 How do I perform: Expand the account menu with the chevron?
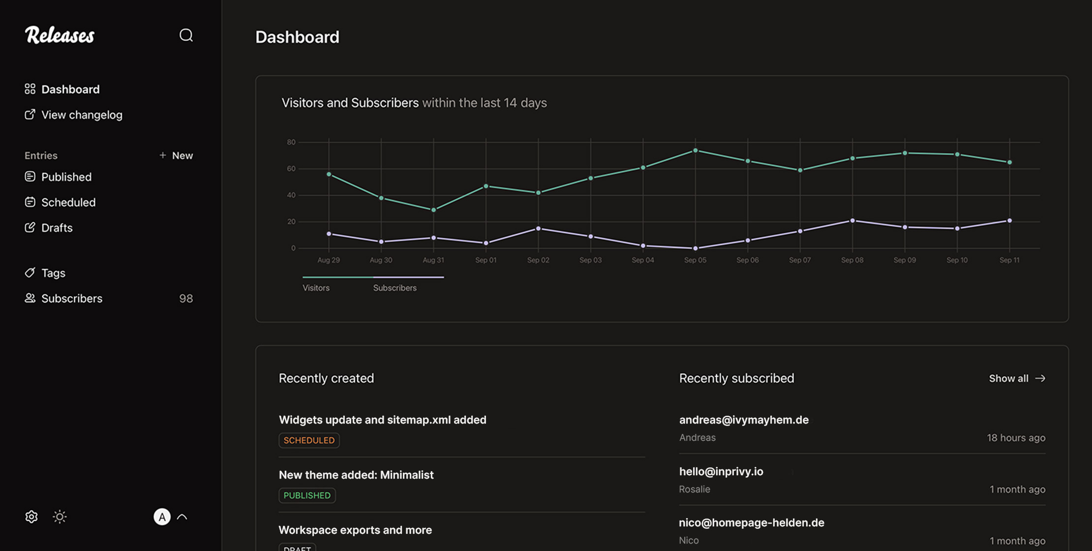tap(182, 517)
